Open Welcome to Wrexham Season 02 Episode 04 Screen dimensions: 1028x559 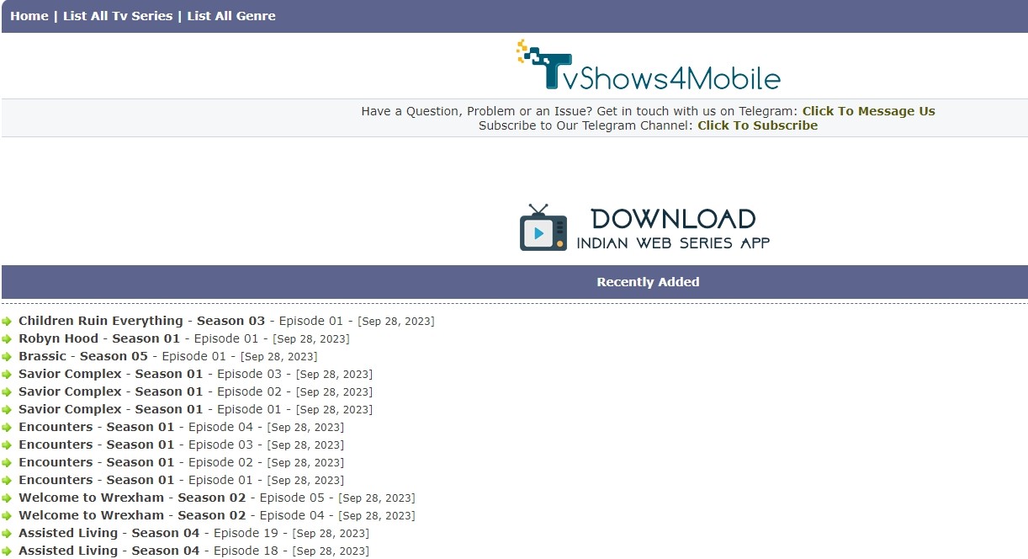(x=172, y=515)
